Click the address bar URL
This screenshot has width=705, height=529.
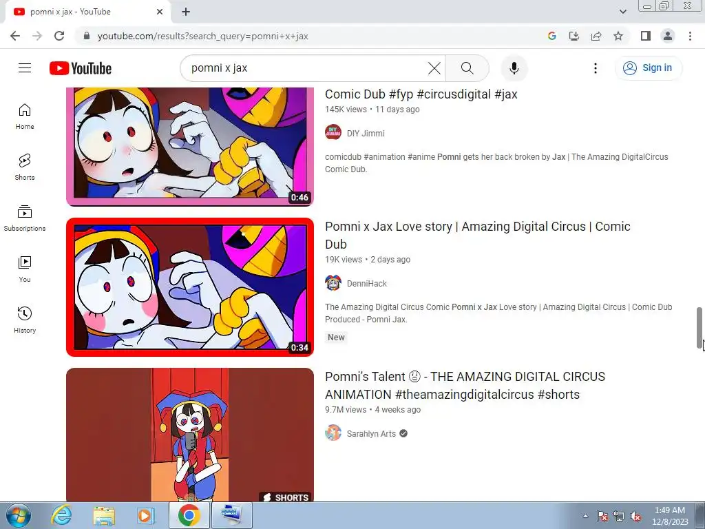coord(203,36)
